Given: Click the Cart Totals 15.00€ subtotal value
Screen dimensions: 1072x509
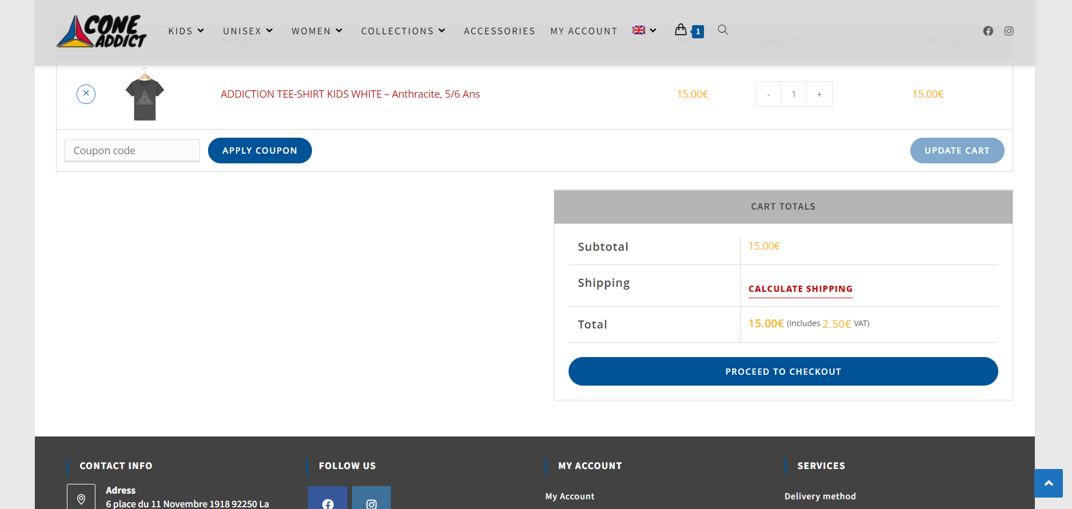Looking at the screenshot, I should (x=764, y=246).
